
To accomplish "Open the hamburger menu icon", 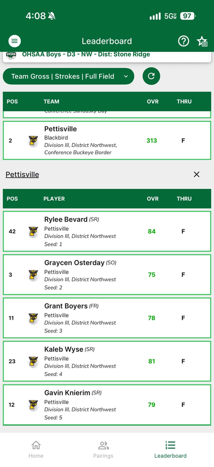I will pyautogui.click(x=15, y=41).
